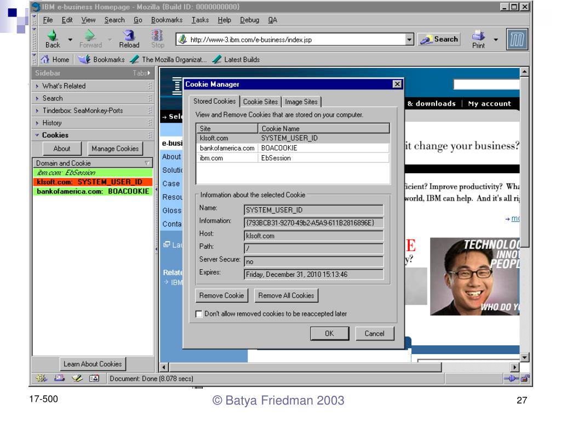Click the Manage Cookies sidebar button

pyautogui.click(x=115, y=149)
